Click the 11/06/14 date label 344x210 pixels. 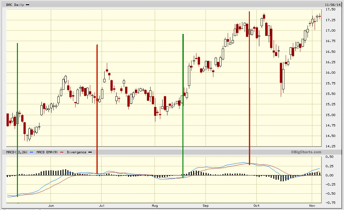333,5
